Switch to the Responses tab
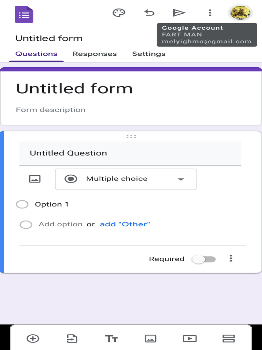The image size is (262, 350). pos(95,54)
